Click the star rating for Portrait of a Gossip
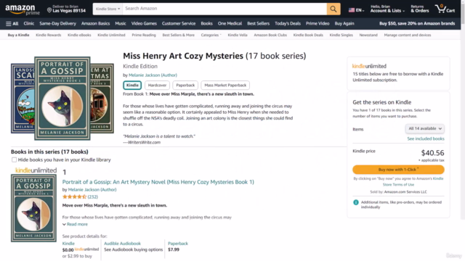The image size is (465, 261). click(74, 196)
